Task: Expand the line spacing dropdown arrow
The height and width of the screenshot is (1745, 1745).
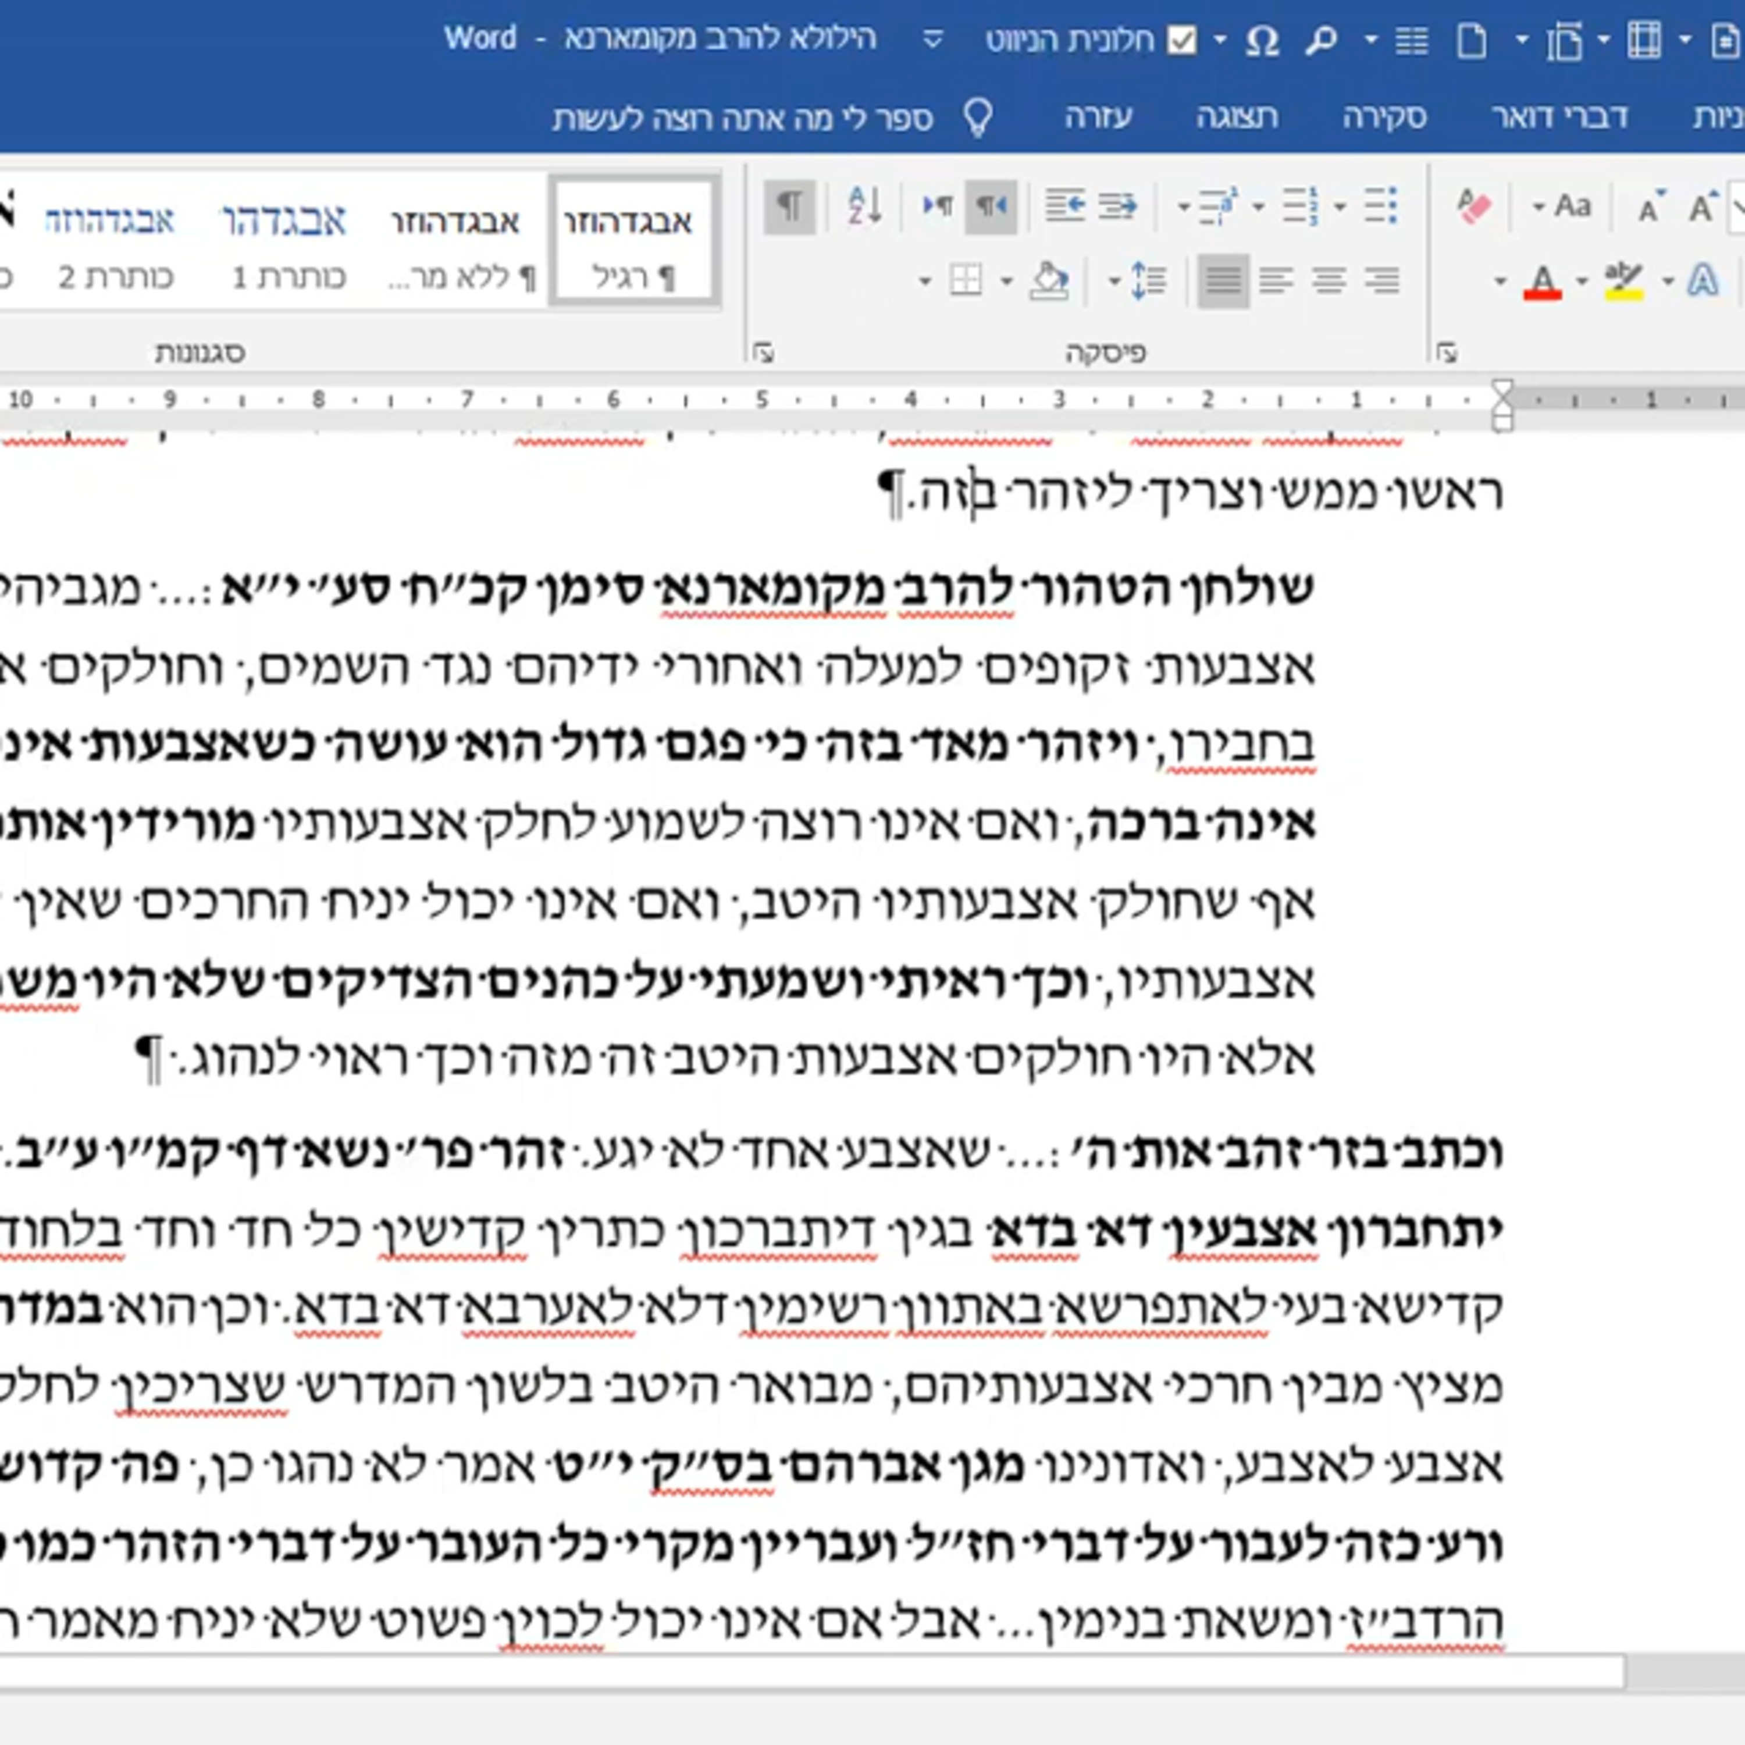Action: 1114,282
